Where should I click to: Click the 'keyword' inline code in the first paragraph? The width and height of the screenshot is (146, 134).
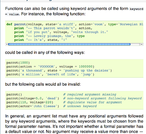point(136,9)
